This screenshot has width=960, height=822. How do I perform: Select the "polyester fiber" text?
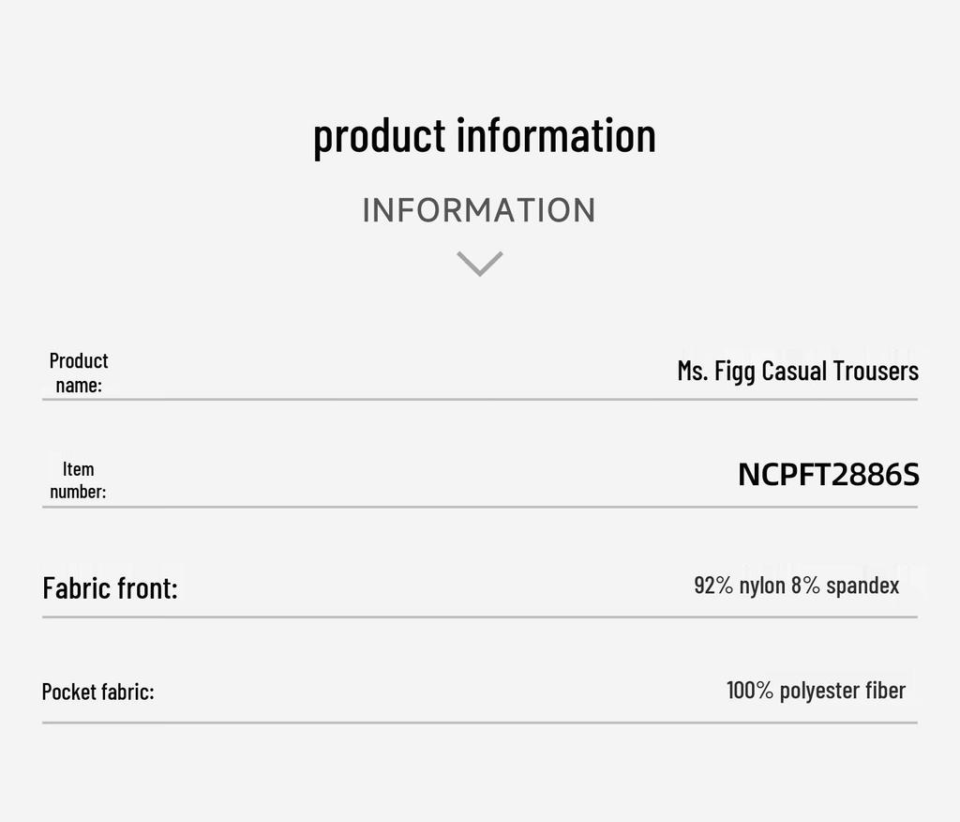(843, 691)
